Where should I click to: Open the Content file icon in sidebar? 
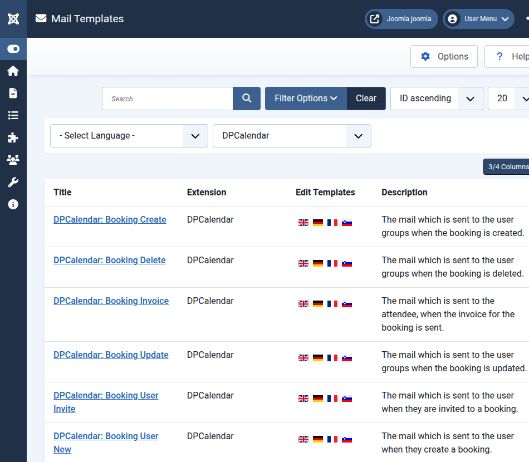click(x=13, y=93)
